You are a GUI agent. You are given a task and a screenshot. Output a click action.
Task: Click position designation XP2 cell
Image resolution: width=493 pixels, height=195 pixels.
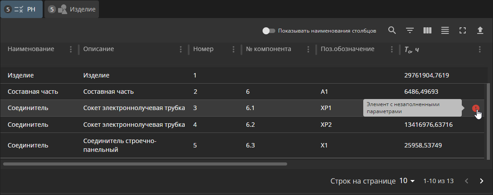point(326,125)
